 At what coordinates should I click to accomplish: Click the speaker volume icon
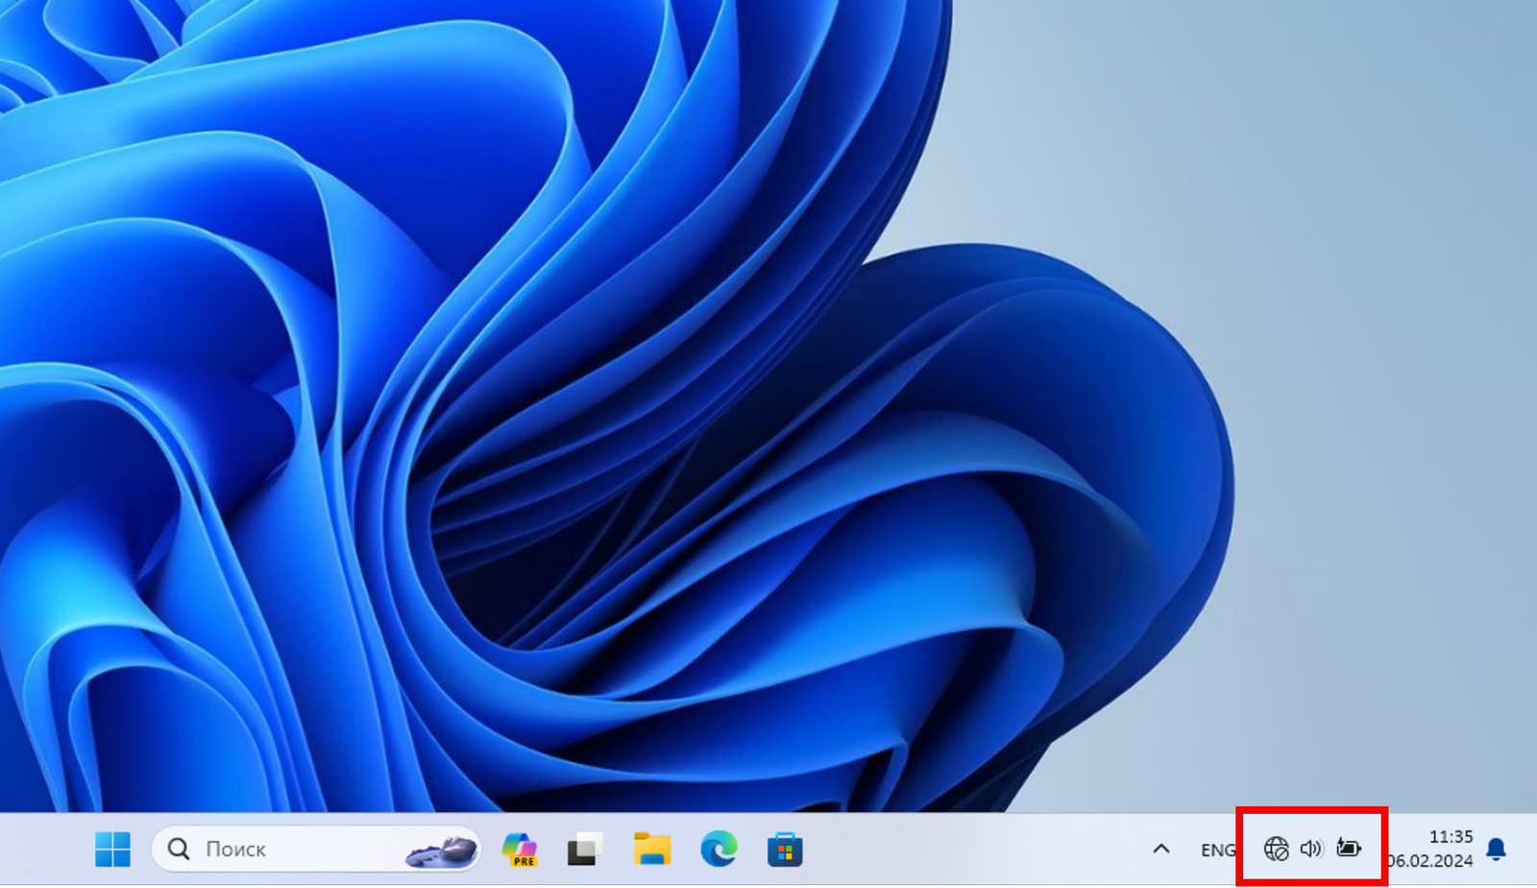1311,849
